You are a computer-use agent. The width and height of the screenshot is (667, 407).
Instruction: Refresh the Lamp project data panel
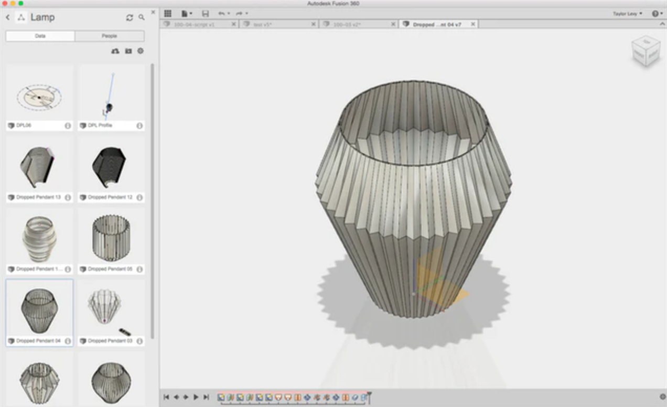130,17
